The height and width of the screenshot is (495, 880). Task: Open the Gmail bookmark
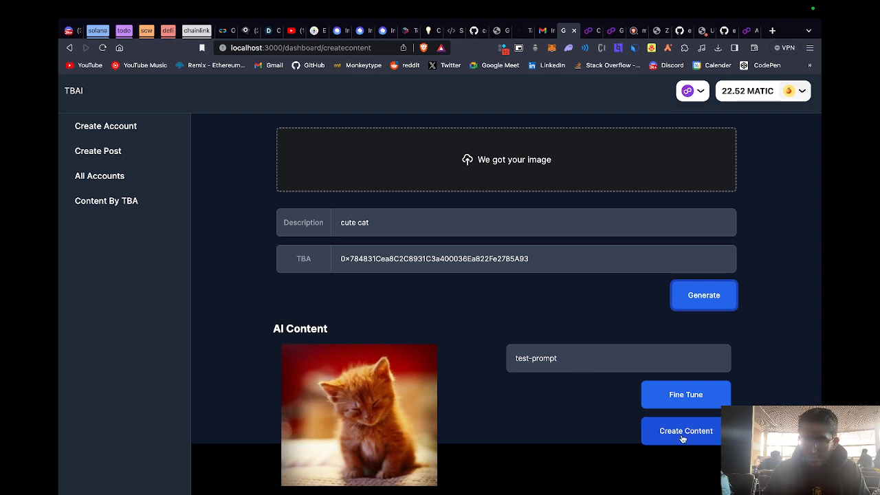[x=269, y=65]
